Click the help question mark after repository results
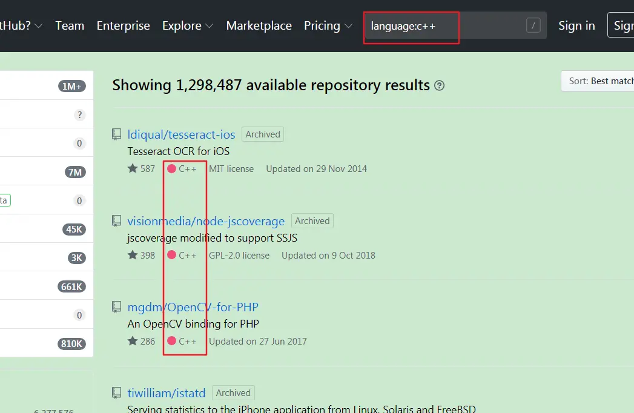The width and height of the screenshot is (634, 413). (x=439, y=85)
